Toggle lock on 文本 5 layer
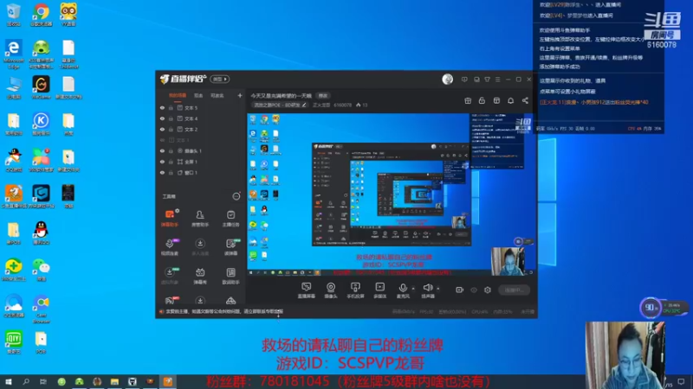 coord(171,107)
